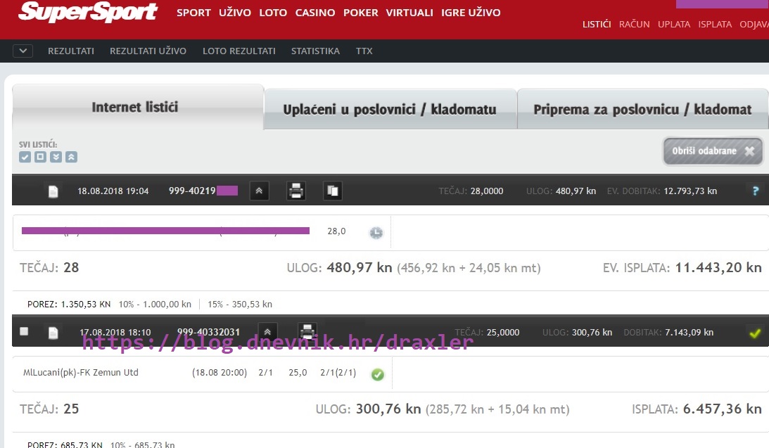This screenshot has height=448, width=769.
Task: Deselect all slips with square under SVI LISTIĆI
Action: (41, 157)
